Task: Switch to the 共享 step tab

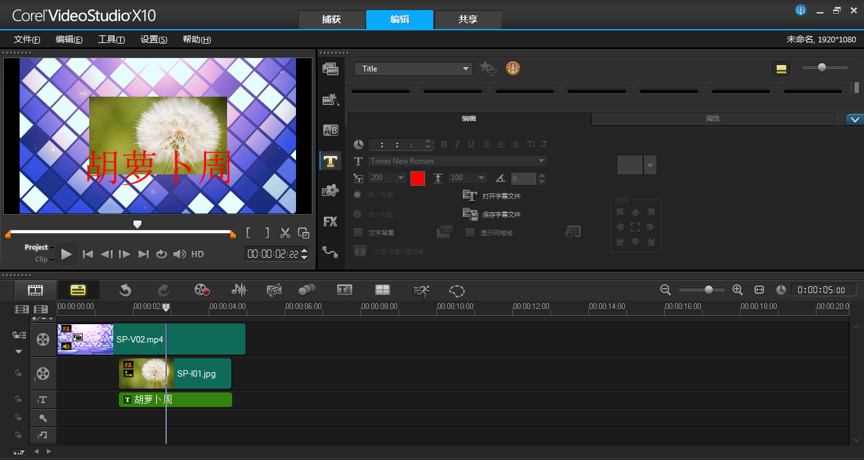Action: [x=468, y=20]
